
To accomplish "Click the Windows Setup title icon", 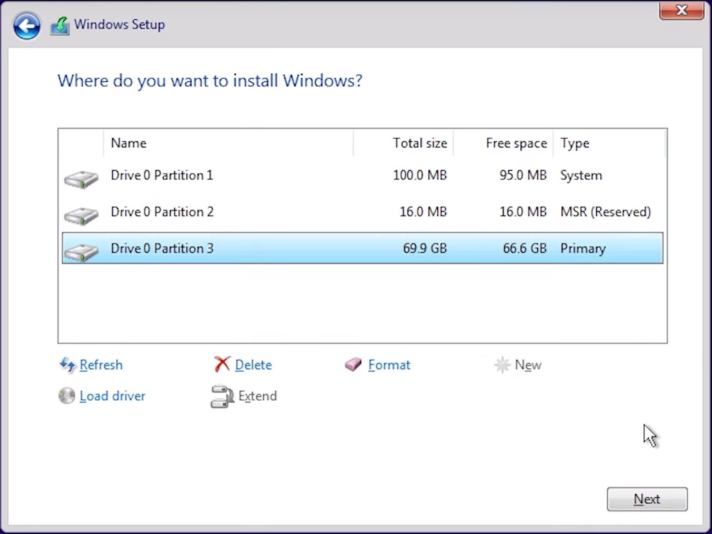I will coord(60,26).
